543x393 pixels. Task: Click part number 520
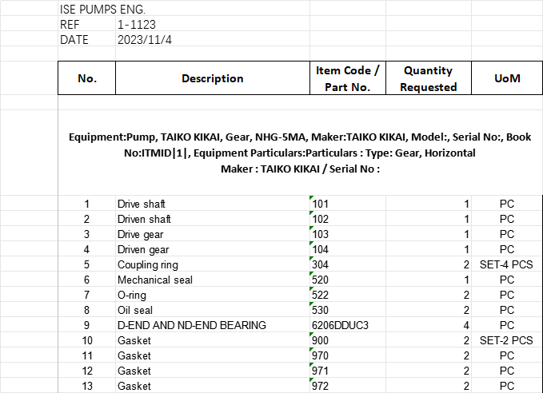pyautogui.click(x=348, y=280)
